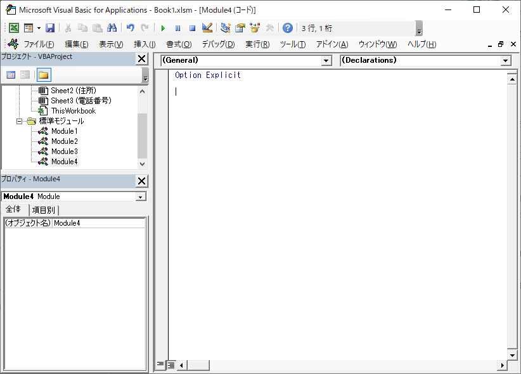Open Find with the binoculars icon
The image size is (521, 374).
click(112, 28)
